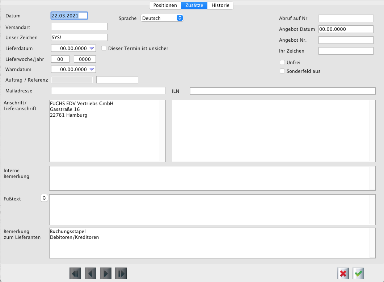
Task: Cancel with the red X button
Action: (343, 273)
